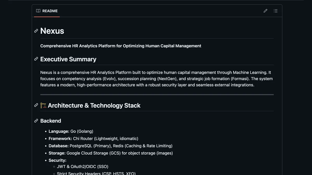This screenshot has height=175, width=312.
Task: Click the anchor link icon beside the Nexus heading
Action: [x=36, y=31]
